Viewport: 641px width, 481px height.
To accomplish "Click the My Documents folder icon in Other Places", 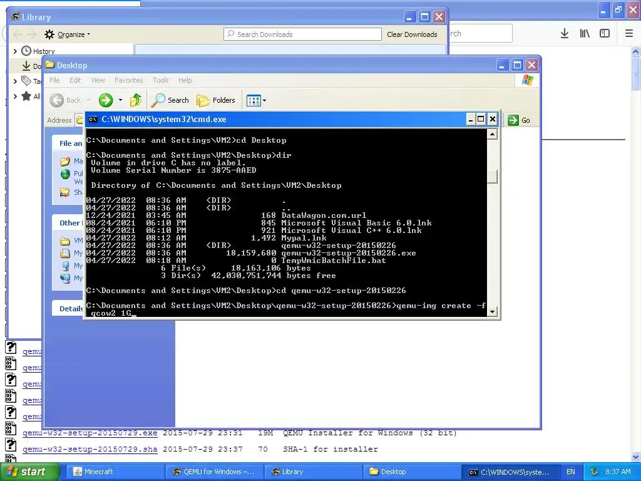I will 65,253.
